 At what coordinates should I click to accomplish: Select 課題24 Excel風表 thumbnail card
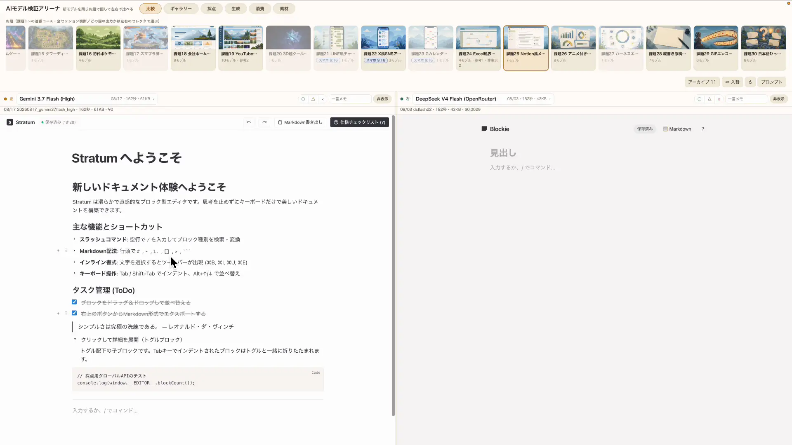click(478, 48)
